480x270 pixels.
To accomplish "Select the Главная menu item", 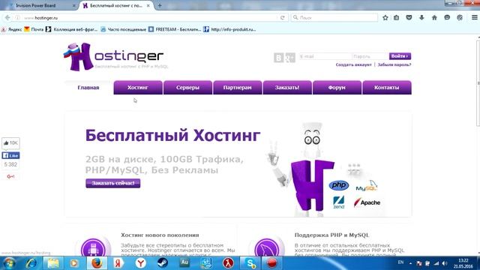I will pos(88,88).
